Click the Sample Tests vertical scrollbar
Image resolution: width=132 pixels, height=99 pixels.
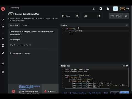point(128,78)
